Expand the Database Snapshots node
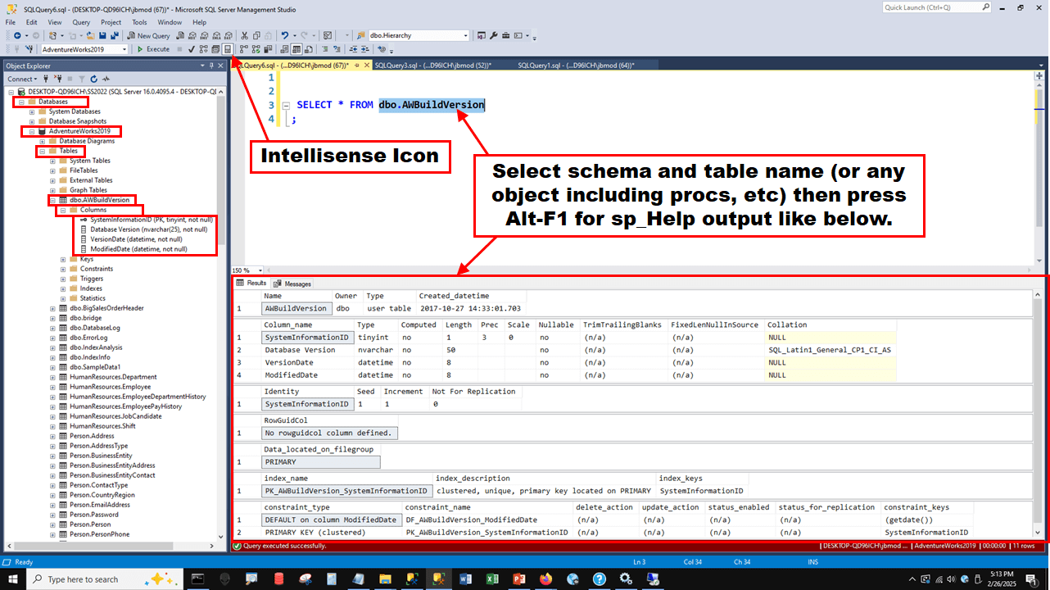This screenshot has width=1050, height=590. click(32, 121)
